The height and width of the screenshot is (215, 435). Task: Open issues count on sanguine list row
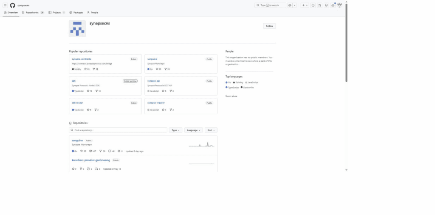tap(111, 151)
